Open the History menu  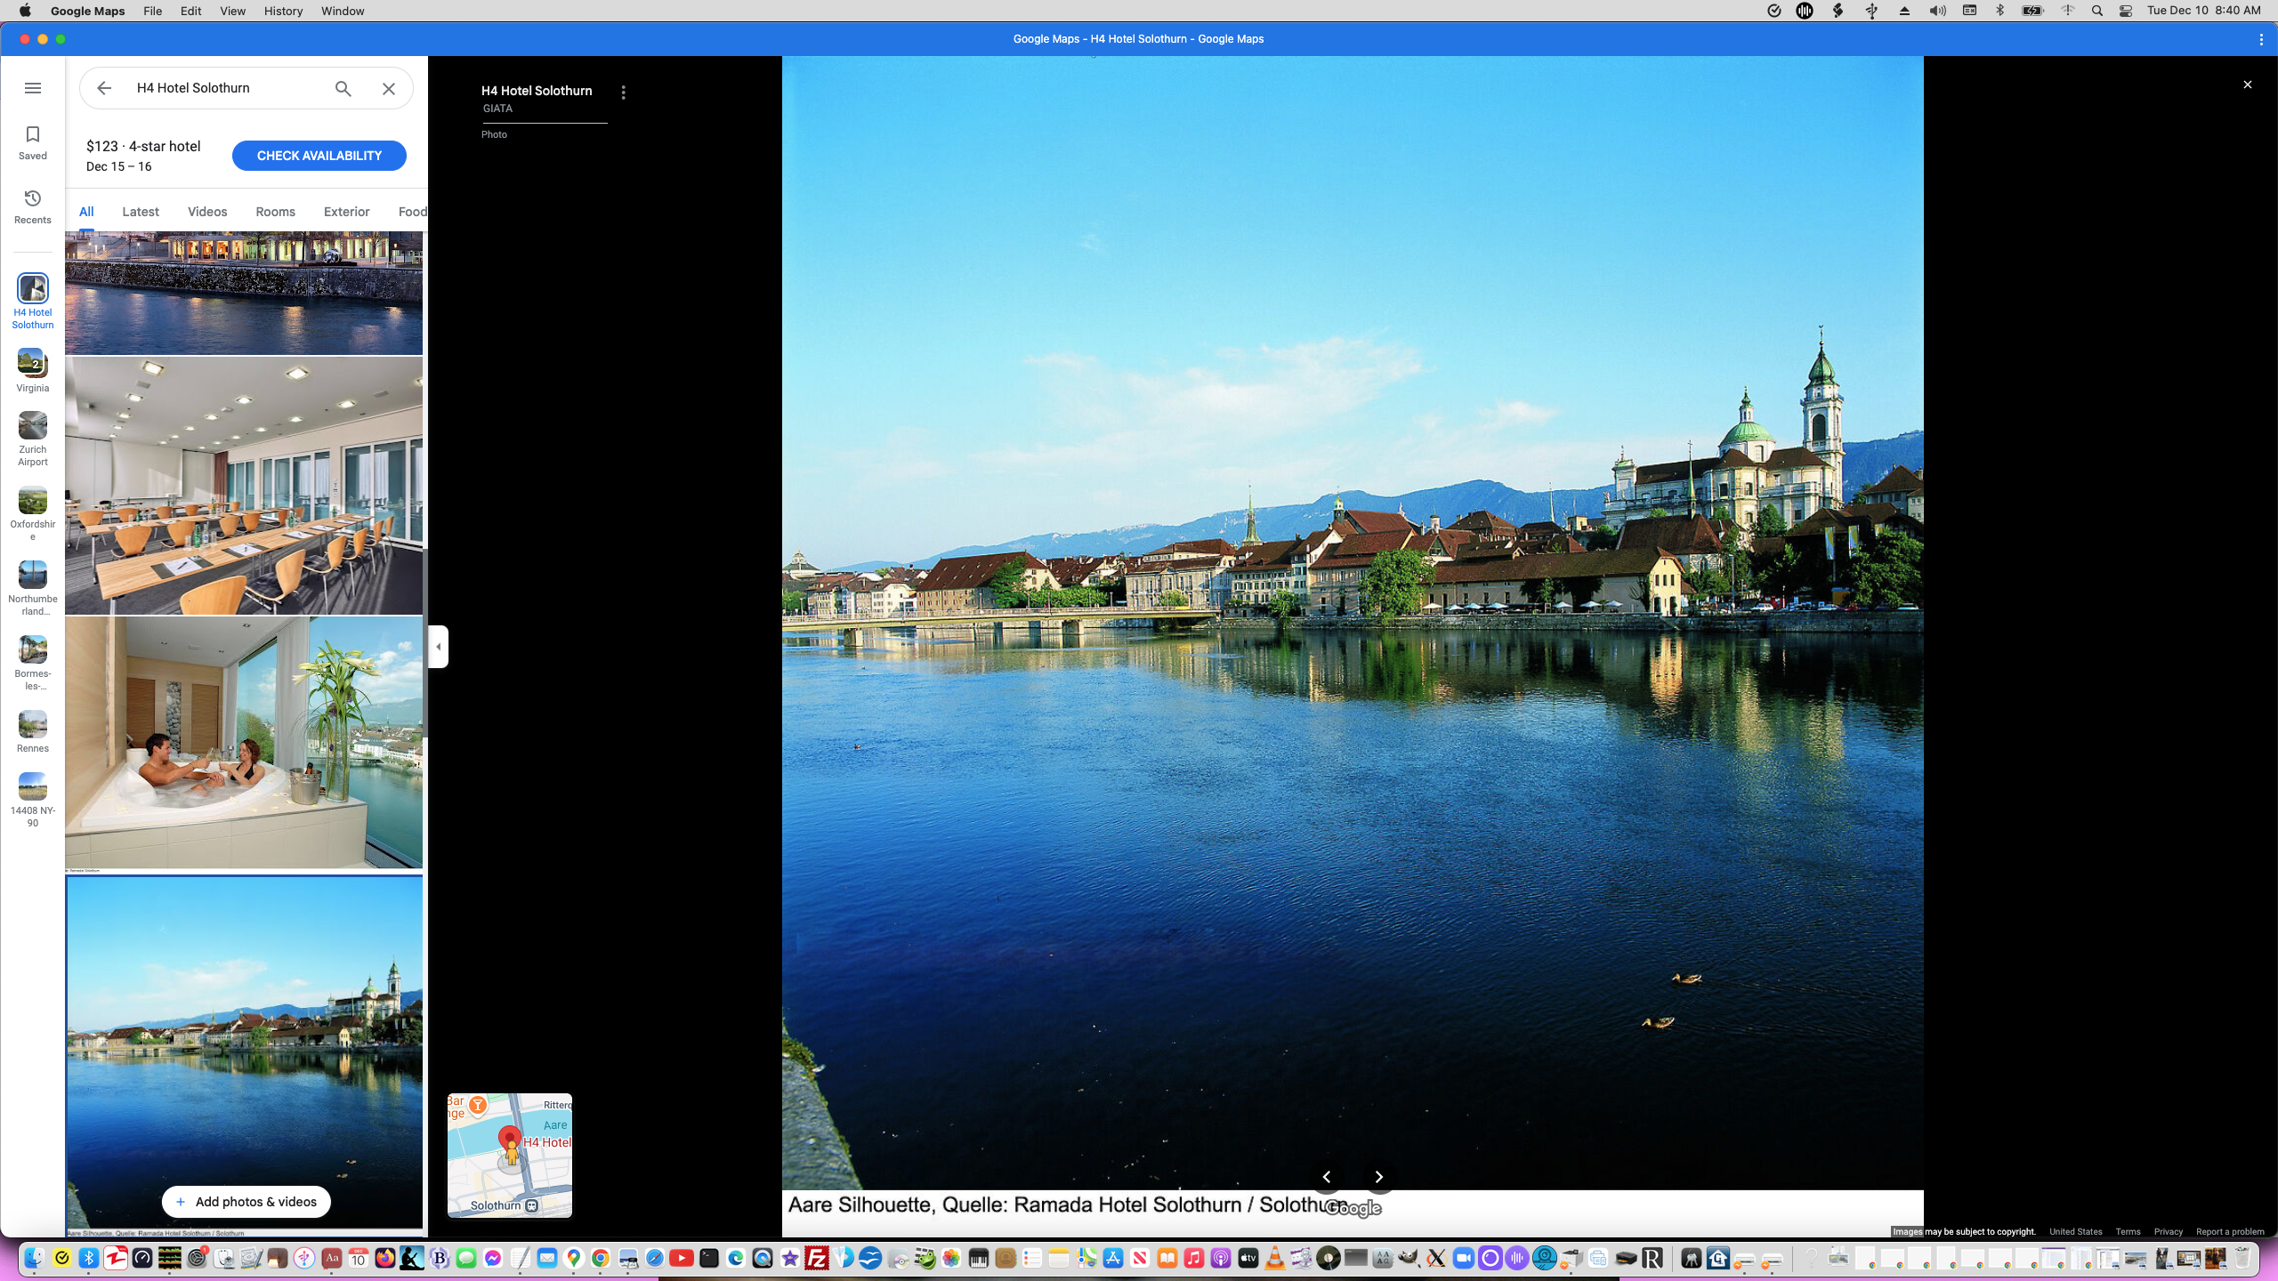tap(283, 11)
